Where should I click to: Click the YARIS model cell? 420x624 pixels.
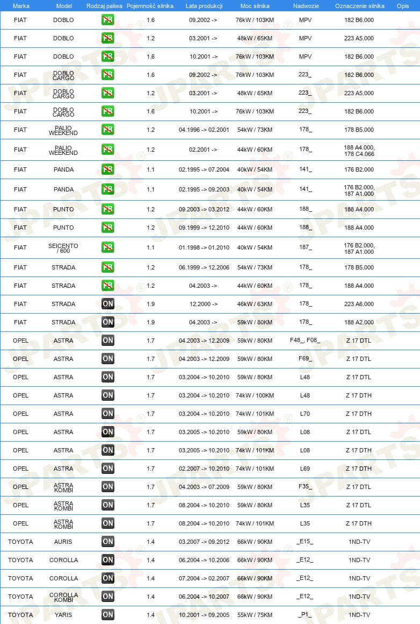(x=63, y=615)
